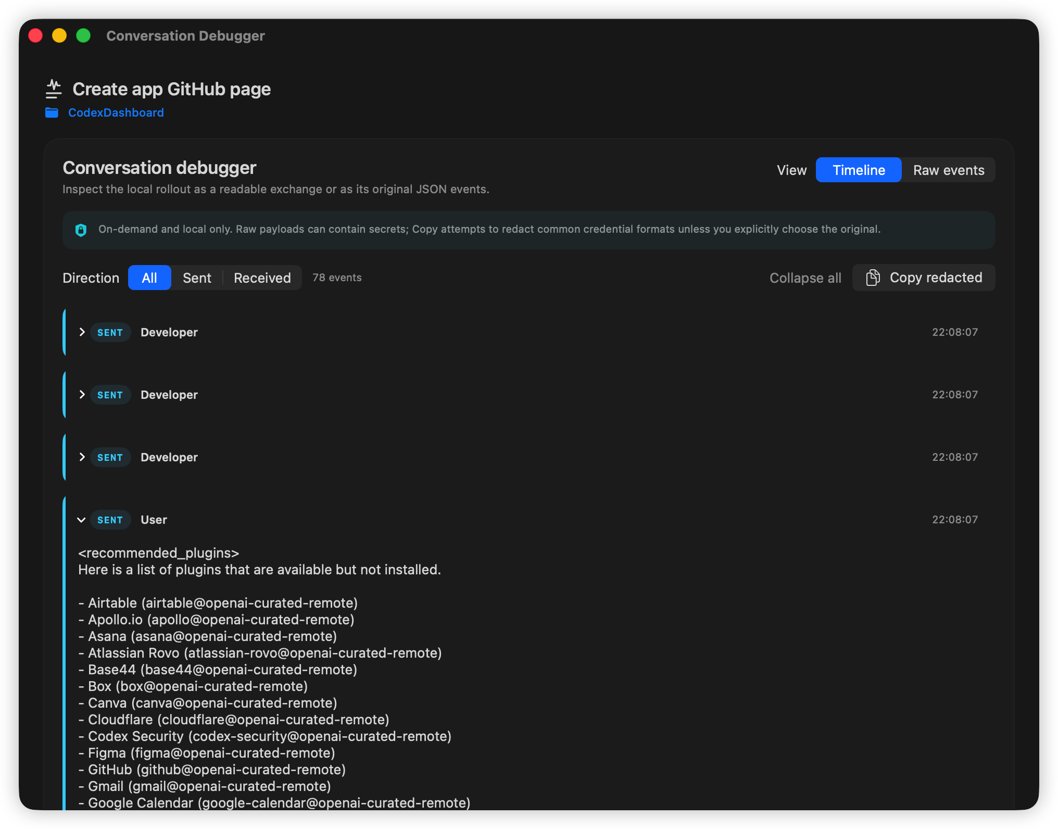Click the Atlassian Rovo plugin line
Image resolution: width=1058 pixels, height=829 pixels.
[x=260, y=653]
